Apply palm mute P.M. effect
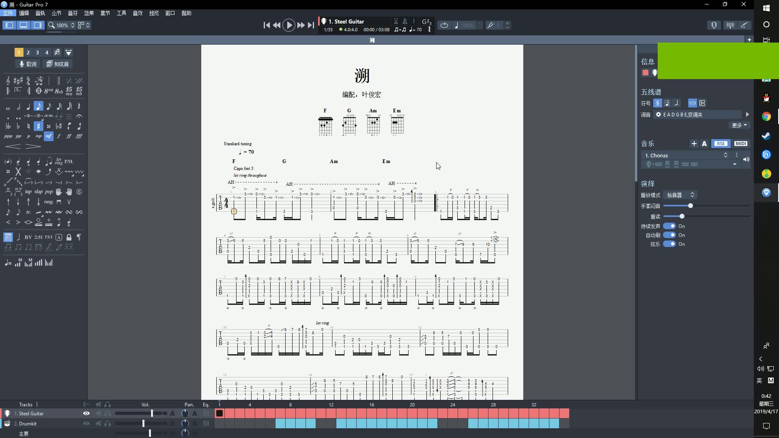 click(x=69, y=161)
